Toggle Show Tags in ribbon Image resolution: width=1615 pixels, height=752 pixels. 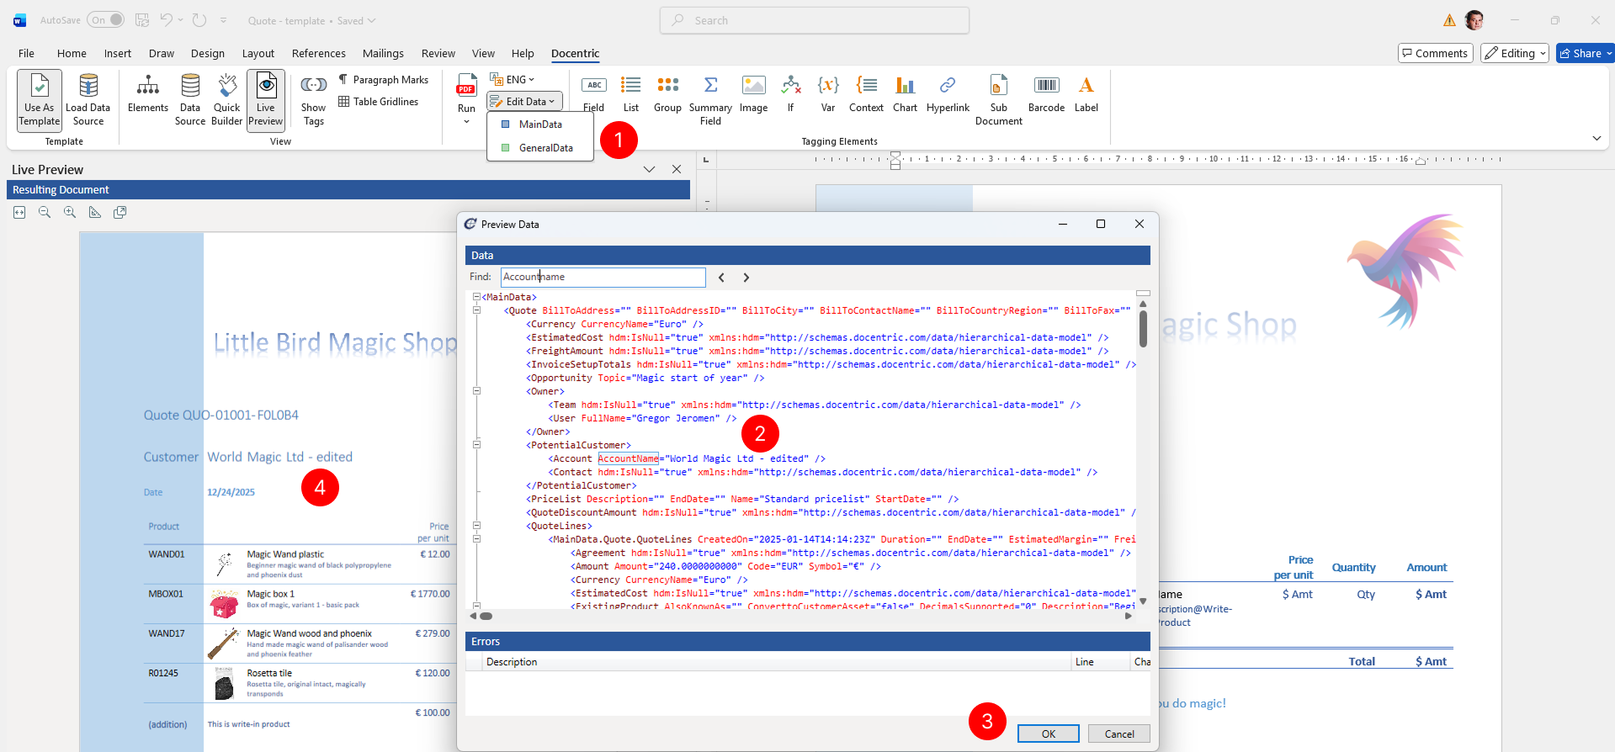point(314,99)
